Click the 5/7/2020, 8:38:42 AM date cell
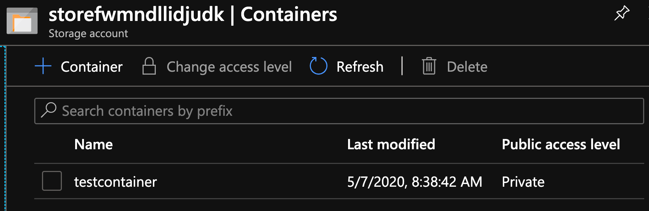The width and height of the screenshot is (649, 211). (414, 182)
